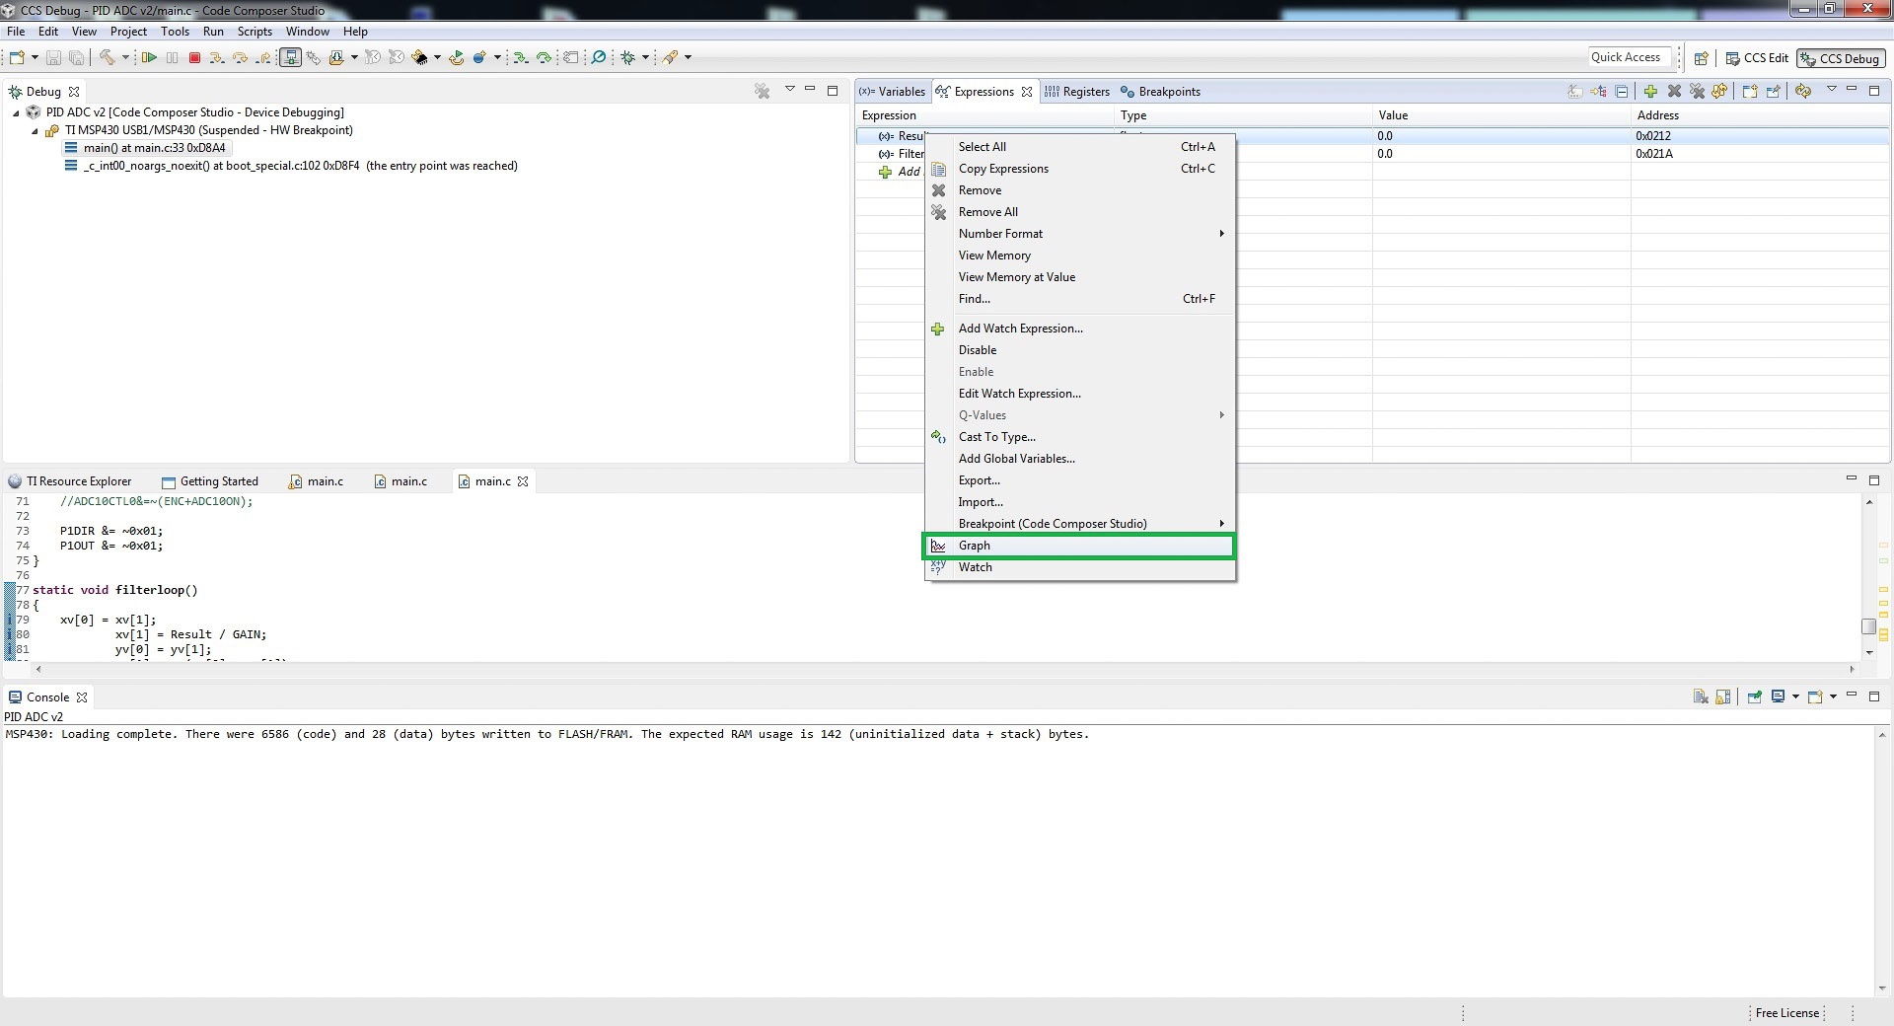Switch to the Registers tab
This screenshot has width=1894, height=1026.
click(x=1077, y=92)
